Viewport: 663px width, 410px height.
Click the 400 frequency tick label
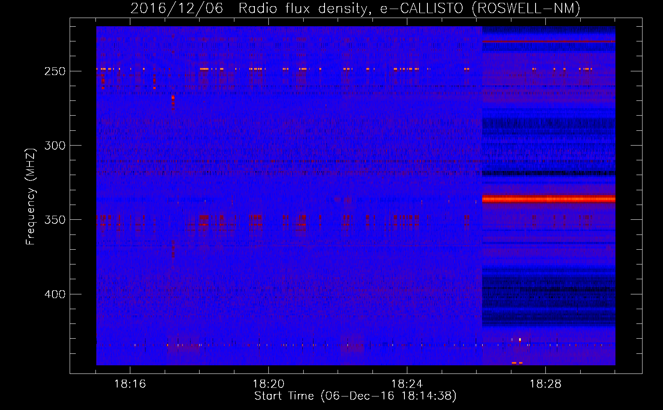pyautogui.click(x=55, y=294)
